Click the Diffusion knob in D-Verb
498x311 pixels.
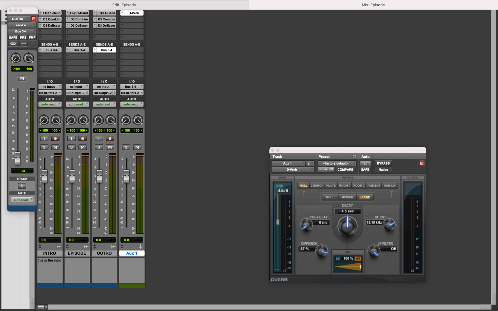click(x=322, y=251)
